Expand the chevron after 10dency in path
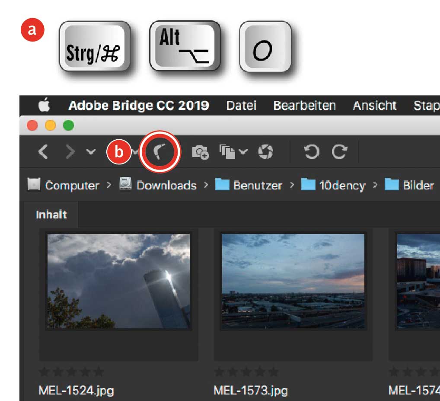 click(375, 185)
